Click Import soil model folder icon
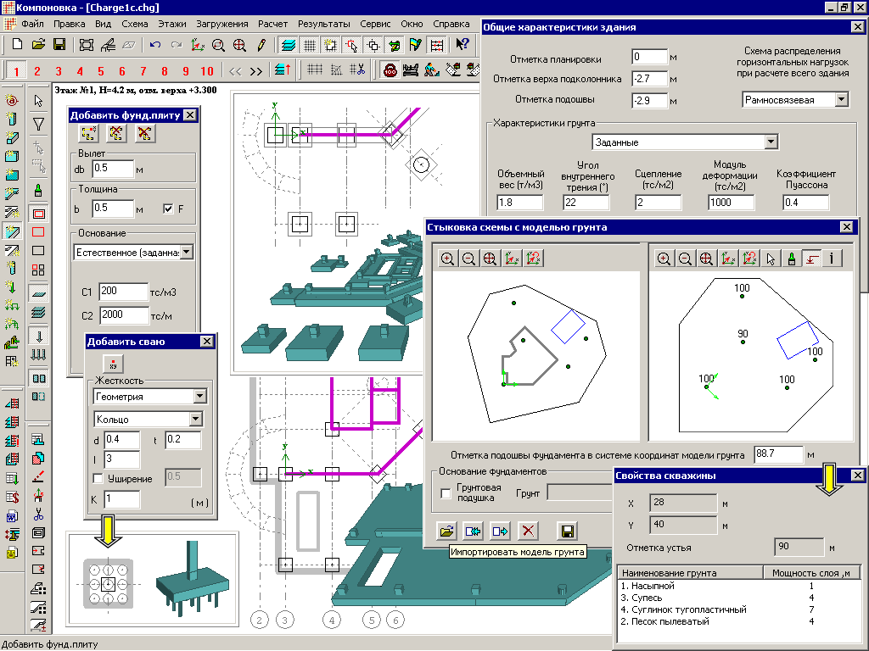The image size is (869, 651). [x=446, y=531]
